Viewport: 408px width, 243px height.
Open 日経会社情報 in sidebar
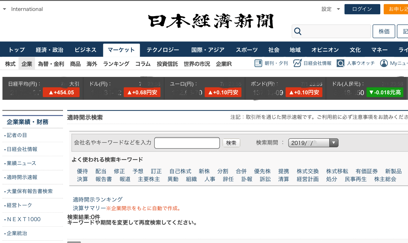pos(22,149)
